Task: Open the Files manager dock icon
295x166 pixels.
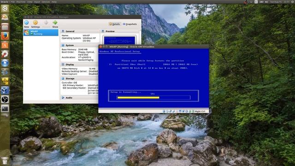Action: [x=5, y=27]
